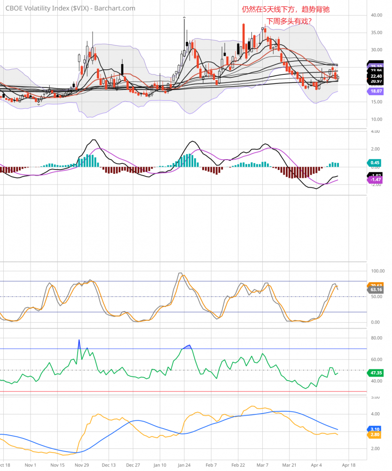Click the teal 0.45 MACD histogram tag
This screenshot has width=392, height=471.
pyautogui.click(x=374, y=162)
